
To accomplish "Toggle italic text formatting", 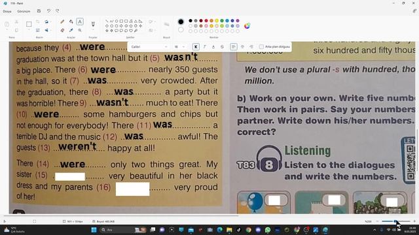I will [205, 47].
